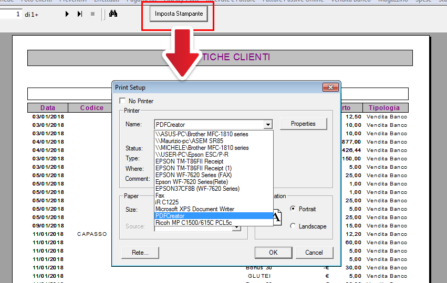Screen dimensions: 447x283
Task: Click the 15,00 amount cell
Action: (x=353, y=225)
